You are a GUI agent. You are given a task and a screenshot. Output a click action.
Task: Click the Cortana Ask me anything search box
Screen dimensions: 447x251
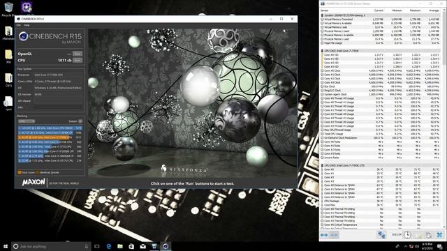[x=51, y=246]
